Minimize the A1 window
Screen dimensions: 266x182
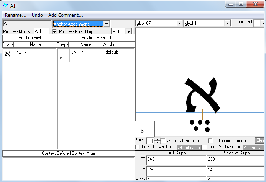point(231,4)
